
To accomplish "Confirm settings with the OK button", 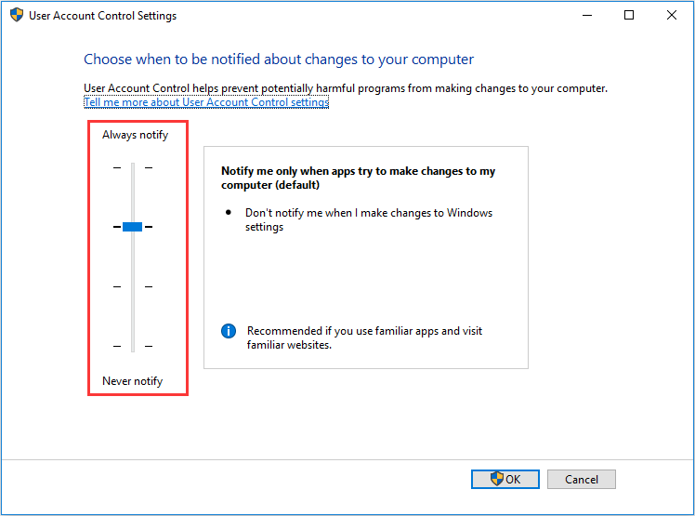I will [505, 479].
